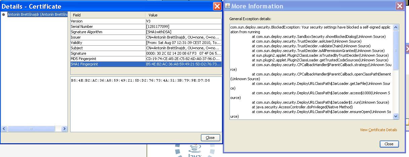Screen dimensions: 409x157
Task: Open View Certificate Details link
Action: pos(378,130)
